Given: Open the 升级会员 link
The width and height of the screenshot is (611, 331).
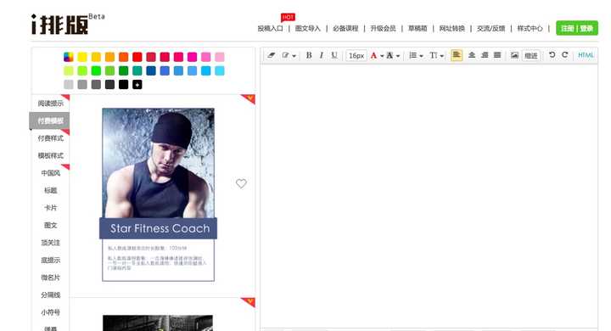Looking at the screenshot, I should tap(383, 29).
